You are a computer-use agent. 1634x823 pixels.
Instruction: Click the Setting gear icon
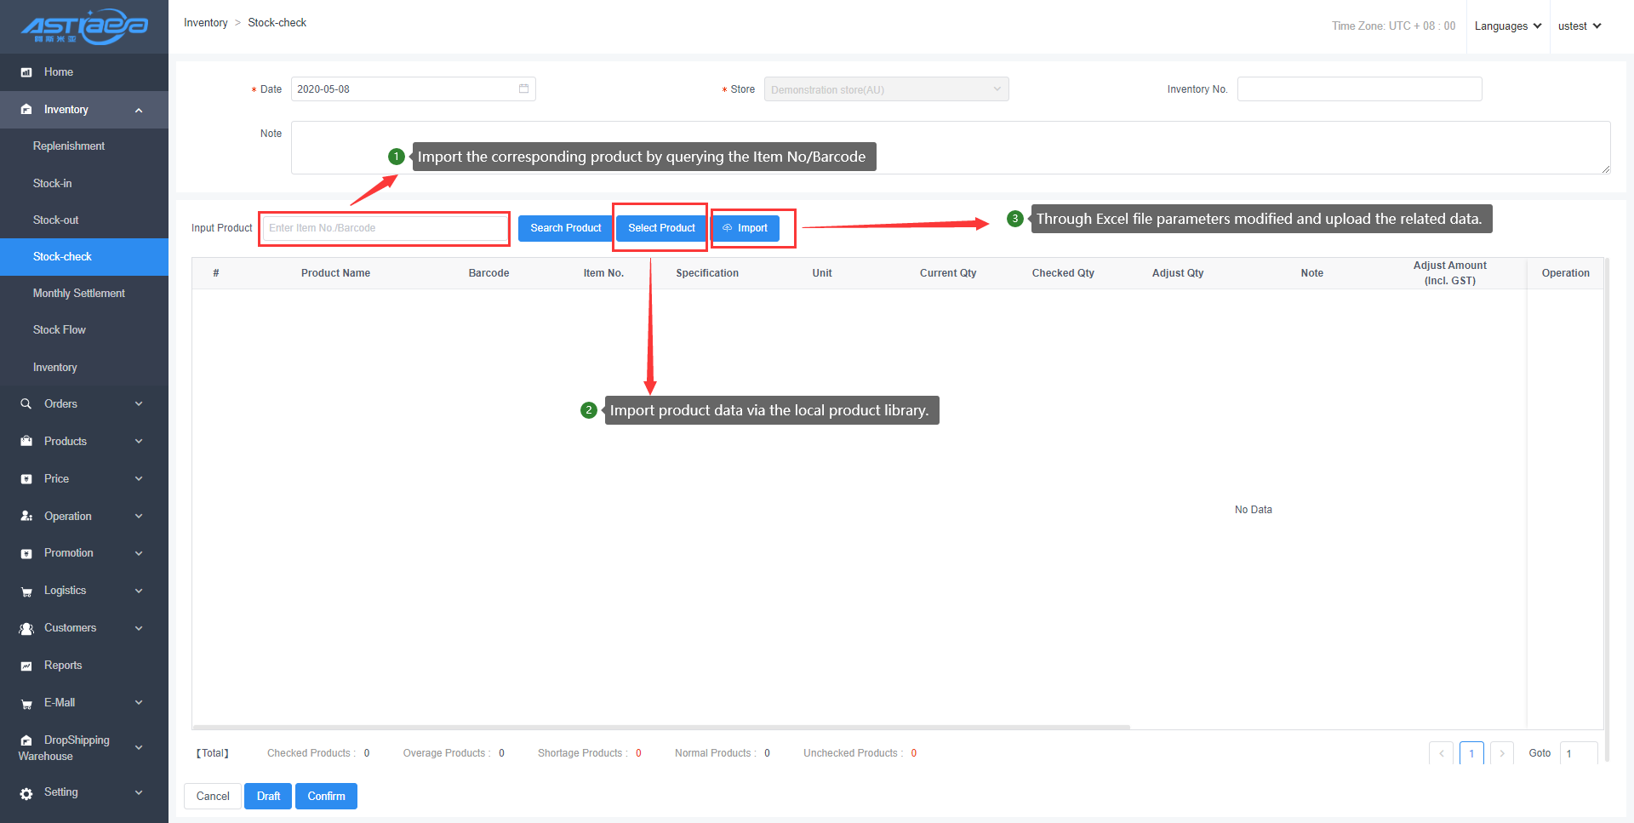click(26, 792)
